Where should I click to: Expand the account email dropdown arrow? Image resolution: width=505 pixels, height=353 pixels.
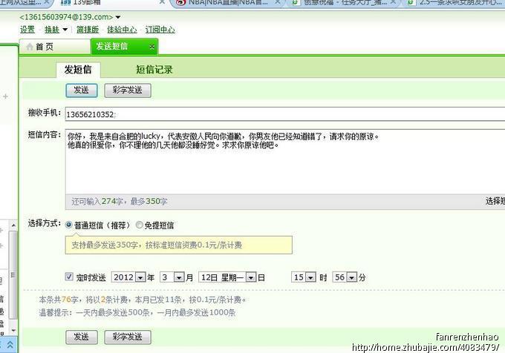[x=118, y=17]
